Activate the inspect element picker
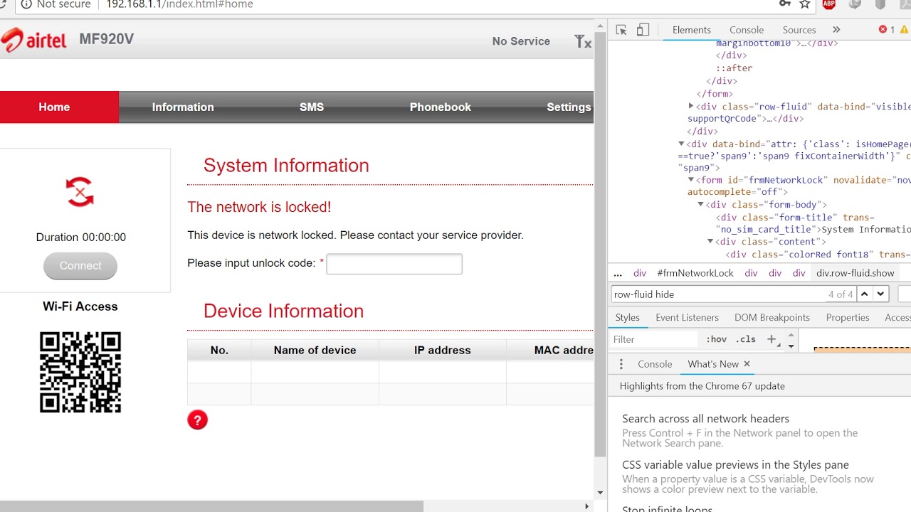 [621, 30]
